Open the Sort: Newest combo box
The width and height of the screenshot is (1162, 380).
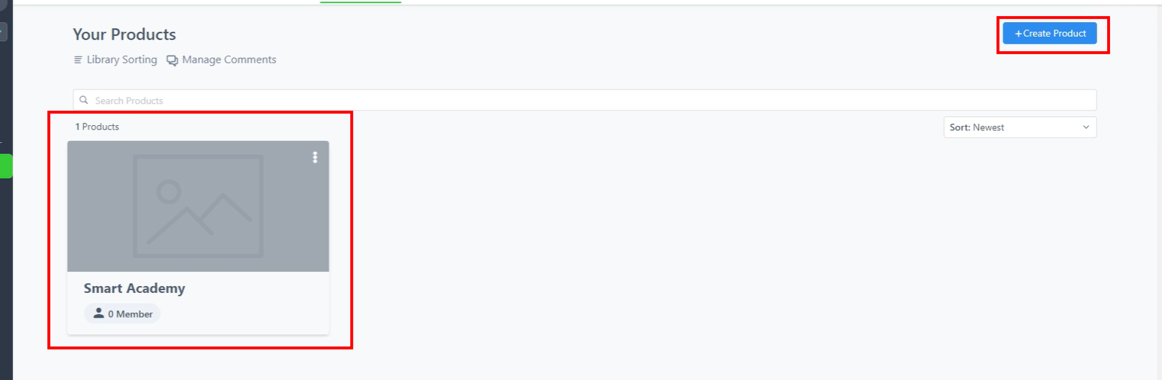(x=1020, y=127)
